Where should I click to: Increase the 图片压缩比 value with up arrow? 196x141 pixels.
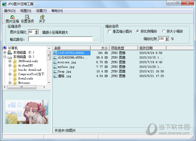point(37,31)
